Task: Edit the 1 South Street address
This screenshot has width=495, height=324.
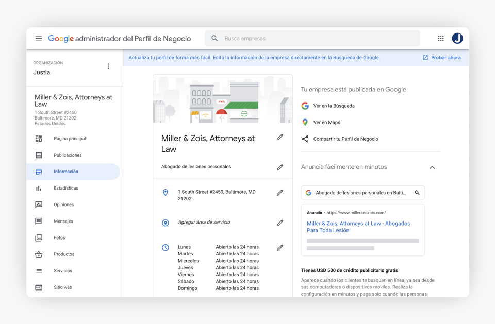Action: point(280,193)
